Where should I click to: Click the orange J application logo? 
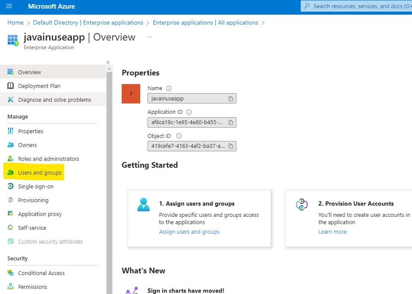tap(131, 94)
